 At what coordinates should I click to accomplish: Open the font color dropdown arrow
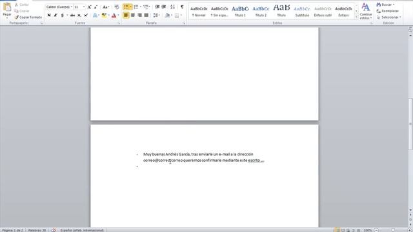(118, 15)
